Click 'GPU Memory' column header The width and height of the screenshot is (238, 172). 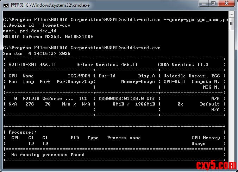pyautogui.click(x=206, y=138)
